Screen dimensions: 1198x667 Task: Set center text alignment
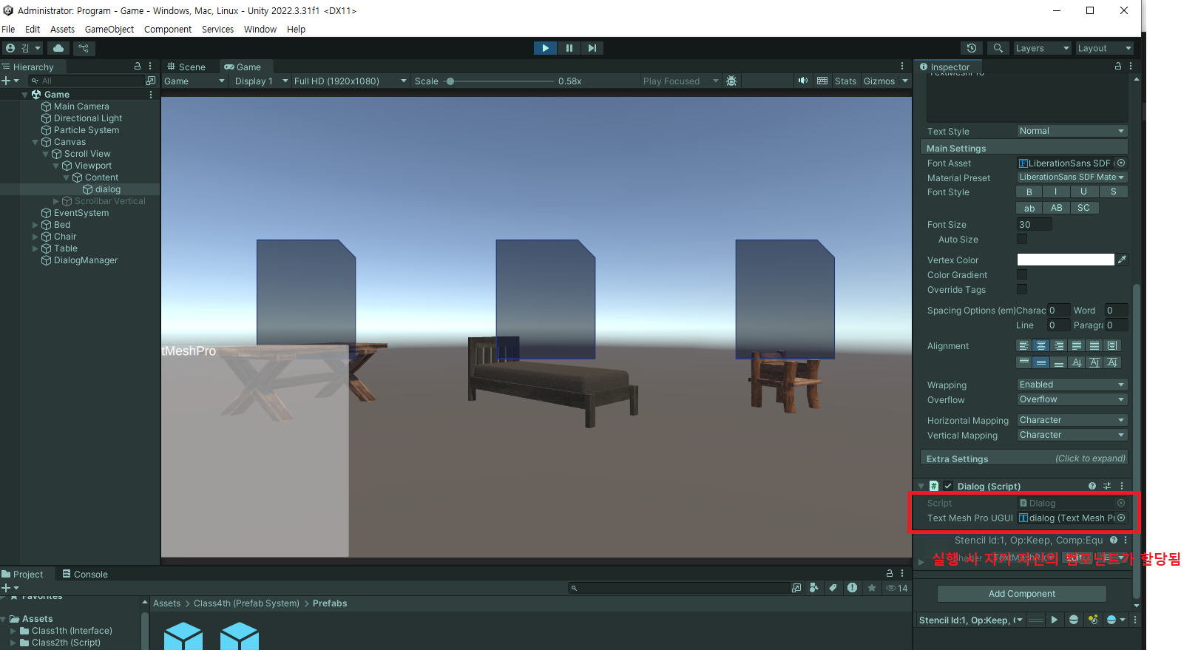coord(1041,345)
